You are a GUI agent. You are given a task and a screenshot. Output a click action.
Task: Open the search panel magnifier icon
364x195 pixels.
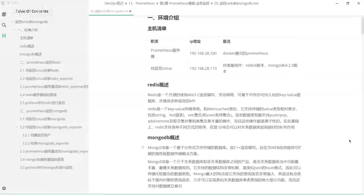coord(4,25)
